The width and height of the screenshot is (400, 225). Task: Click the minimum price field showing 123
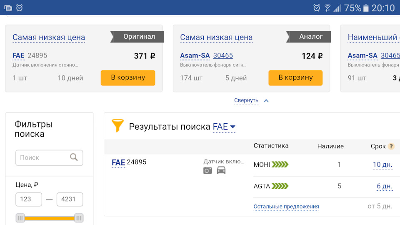29,199
